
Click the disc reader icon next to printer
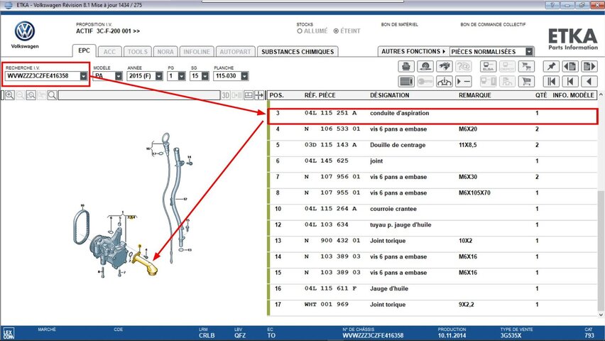[425, 66]
